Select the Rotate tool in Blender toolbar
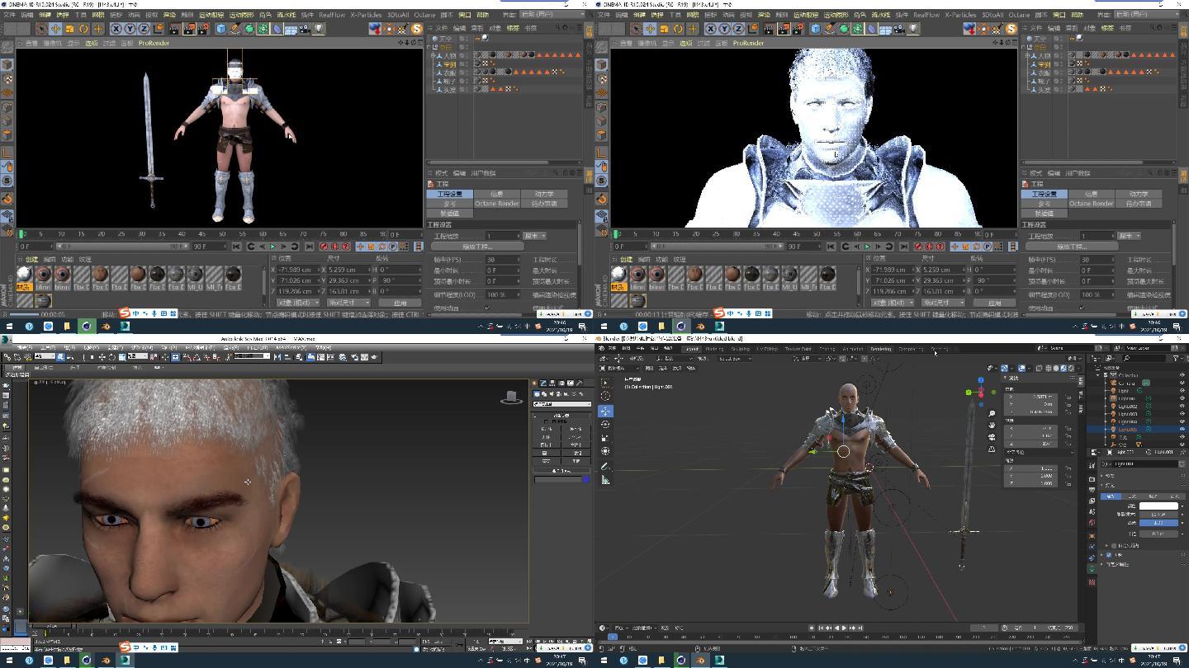The width and height of the screenshot is (1189, 668). coord(605,424)
